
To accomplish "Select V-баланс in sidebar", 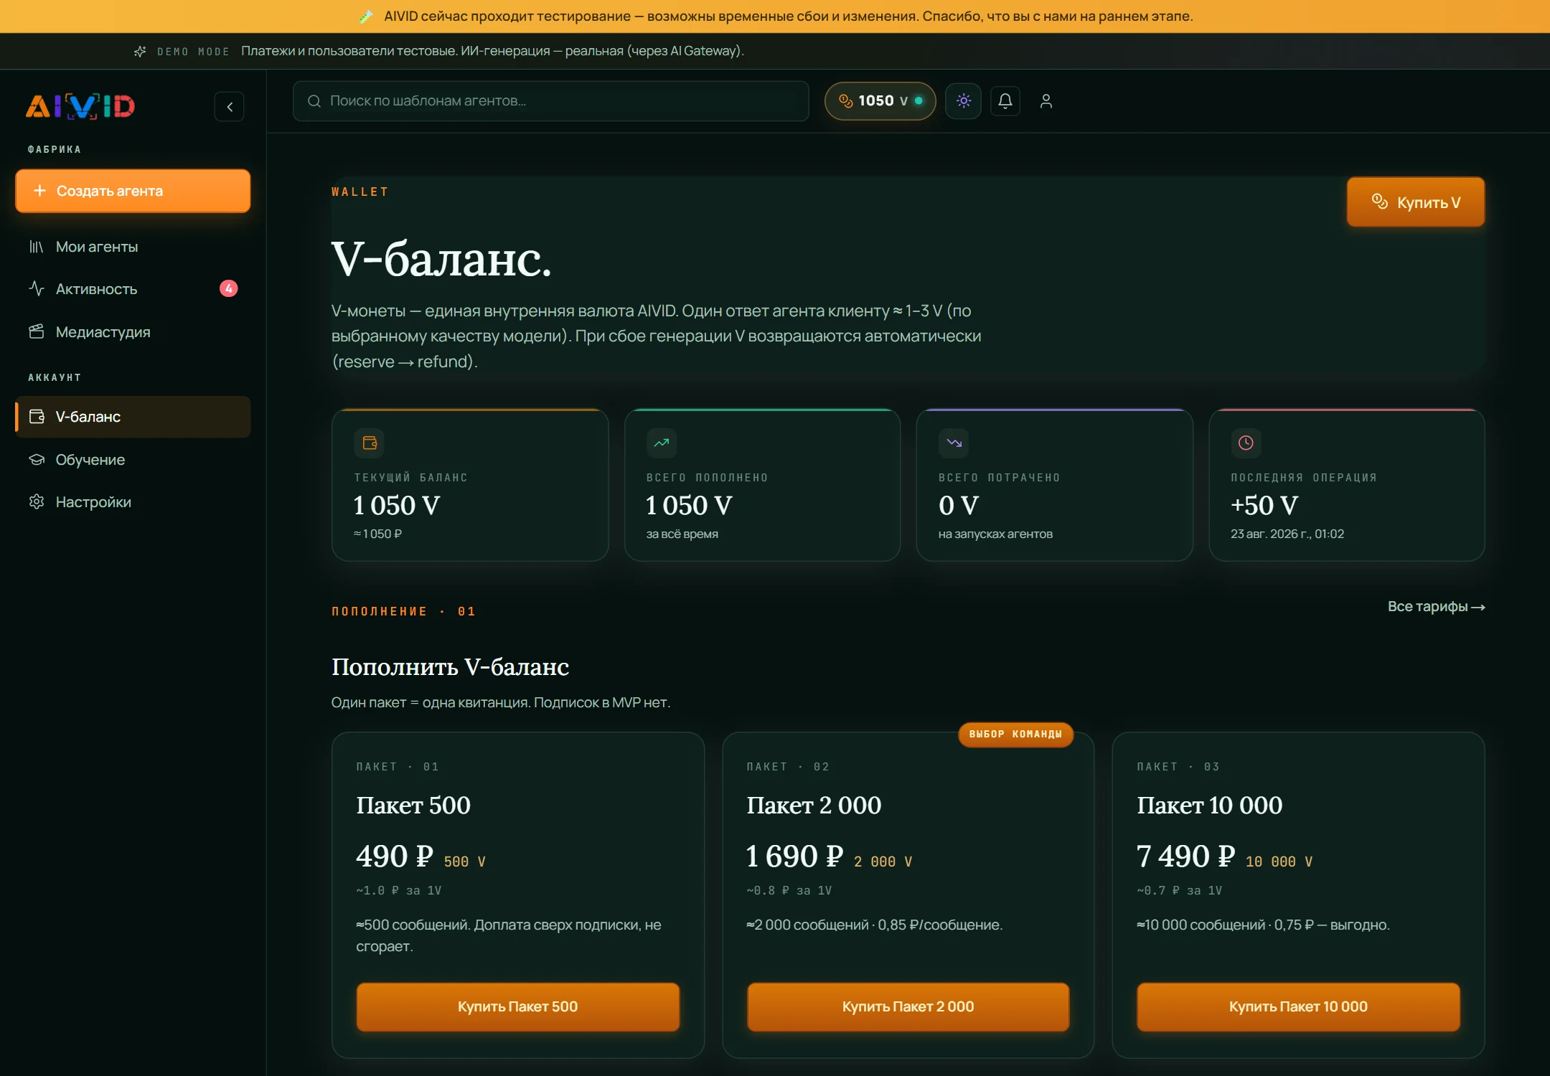I will 133,417.
